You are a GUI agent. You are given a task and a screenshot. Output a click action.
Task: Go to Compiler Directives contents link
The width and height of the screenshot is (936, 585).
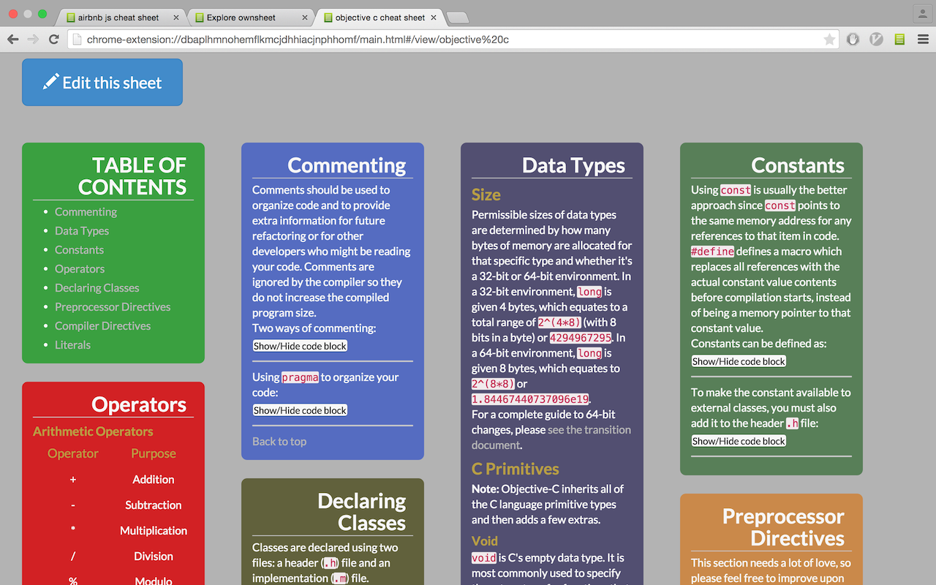[x=102, y=326]
